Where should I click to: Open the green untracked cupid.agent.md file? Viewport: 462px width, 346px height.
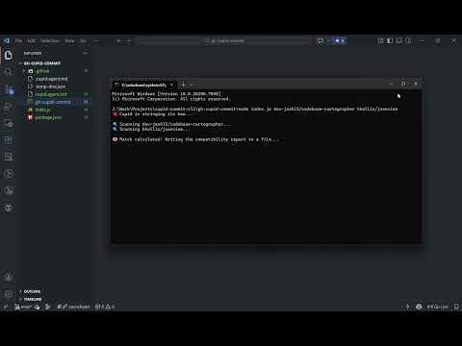pos(51,94)
